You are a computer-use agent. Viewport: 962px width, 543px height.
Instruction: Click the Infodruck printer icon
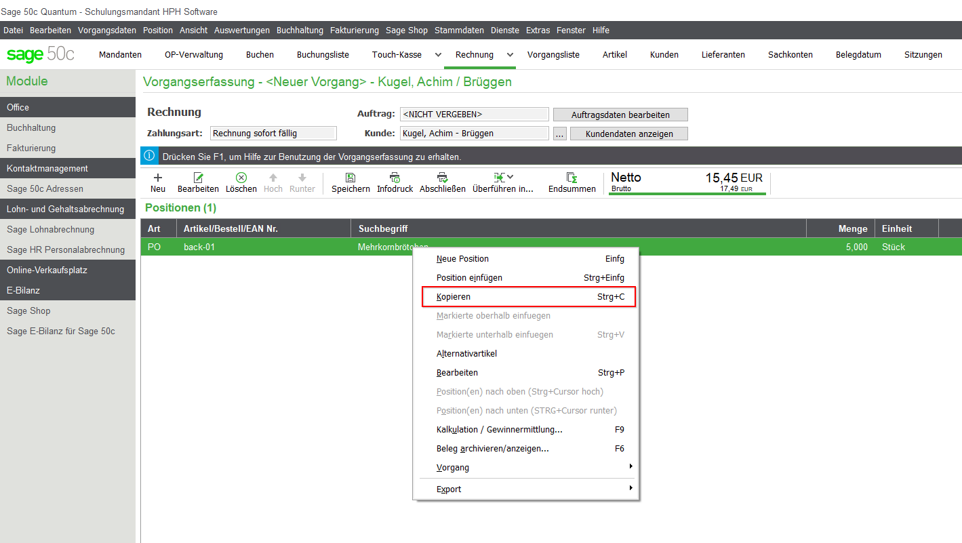point(395,178)
